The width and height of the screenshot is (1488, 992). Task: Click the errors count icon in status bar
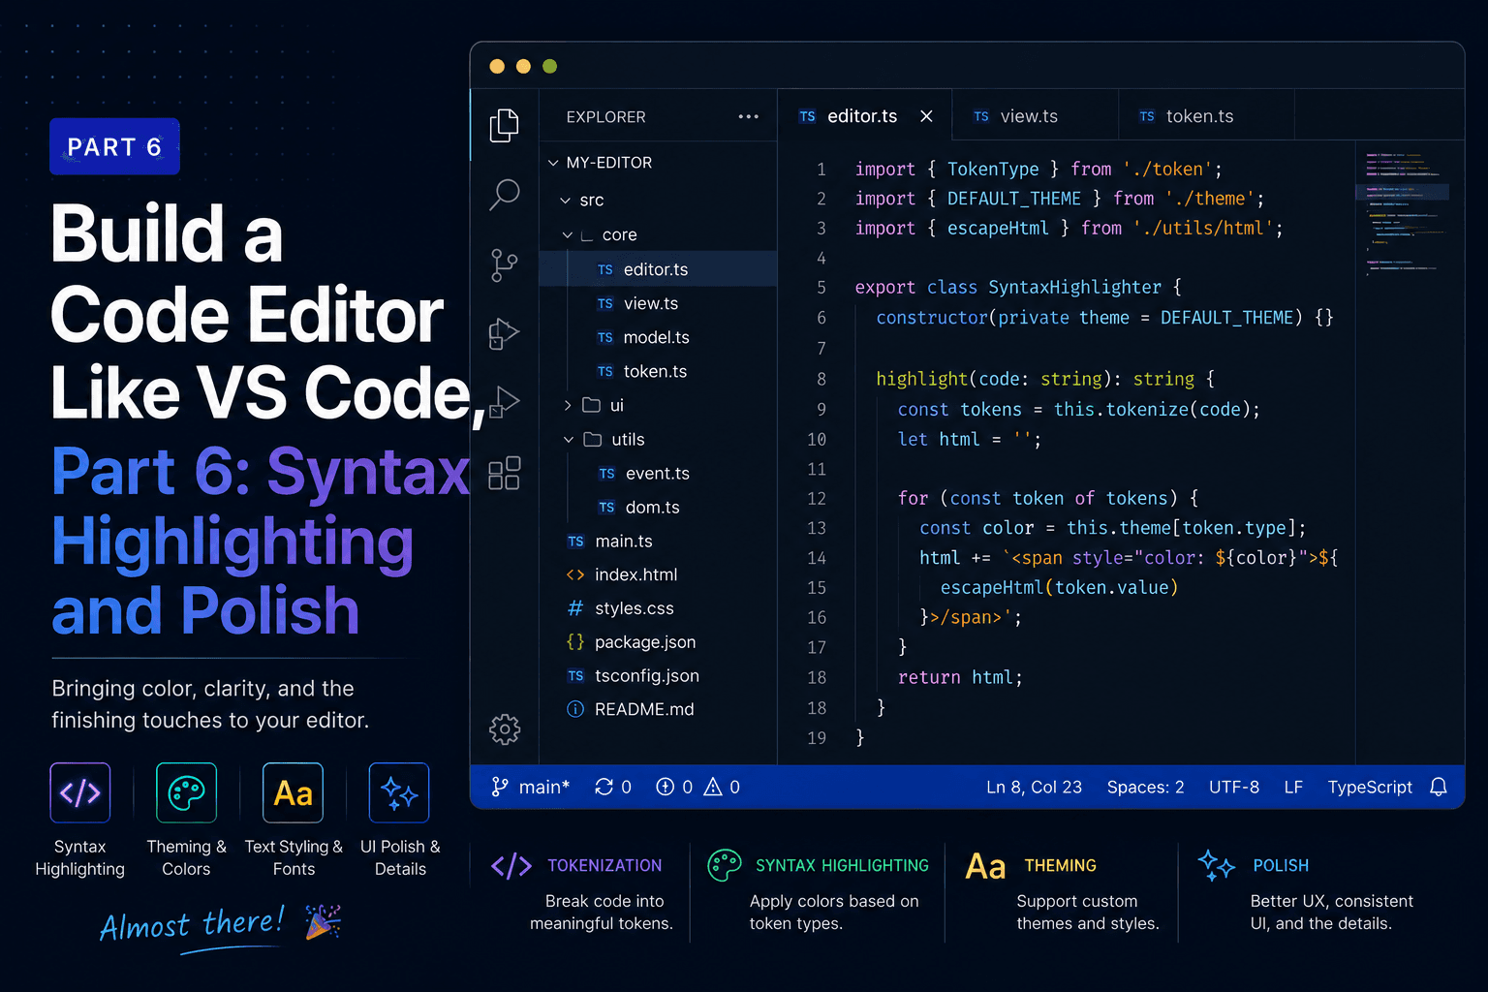(x=665, y=787)
